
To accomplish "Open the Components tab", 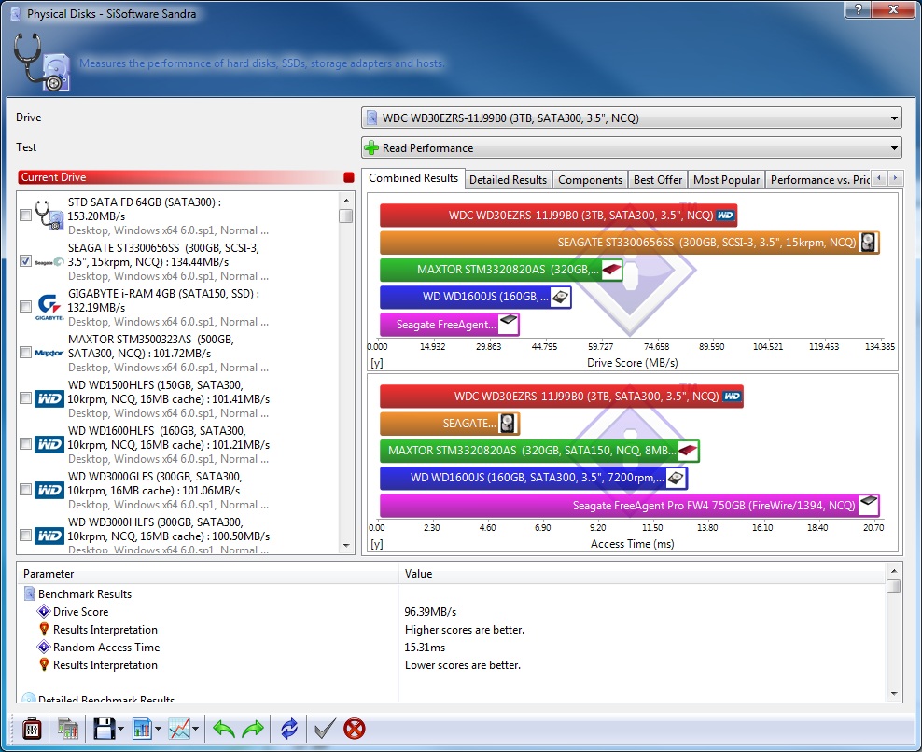I will 590,180.
